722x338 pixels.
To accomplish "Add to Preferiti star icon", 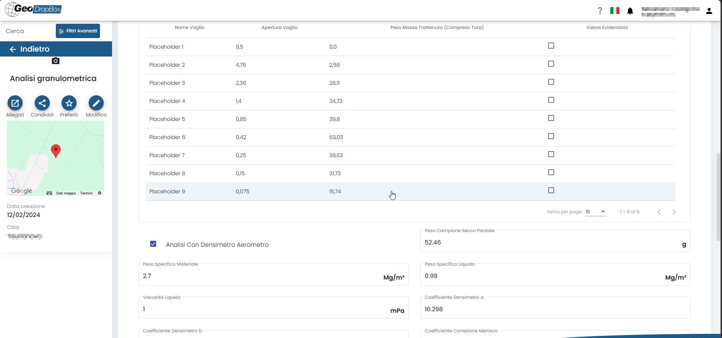I will (69, 103).
